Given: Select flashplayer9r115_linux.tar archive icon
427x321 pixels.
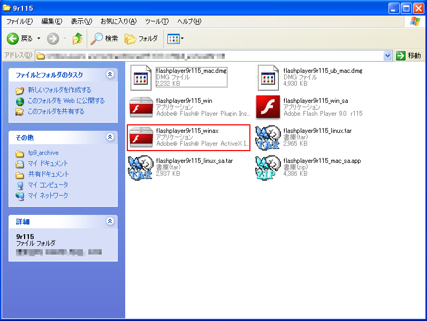Looking at the screenshot, I should point(268,137).
